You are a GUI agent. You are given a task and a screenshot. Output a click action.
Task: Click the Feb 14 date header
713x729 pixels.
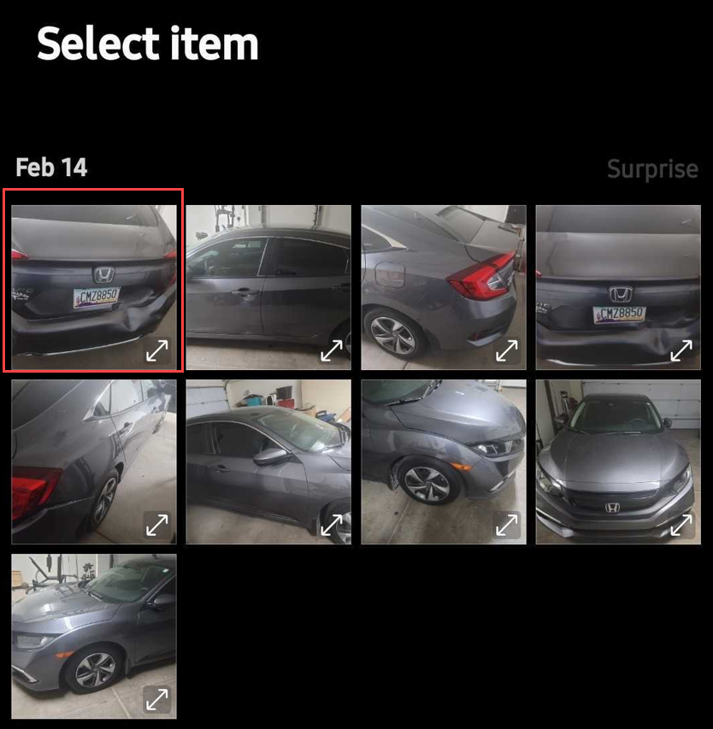coord(51,168)
